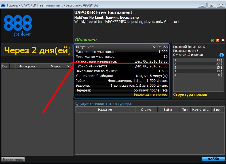Select prize row 2 with 27 $
The width and height of the screenshot is (226, 164).
[x=198, y=64]
